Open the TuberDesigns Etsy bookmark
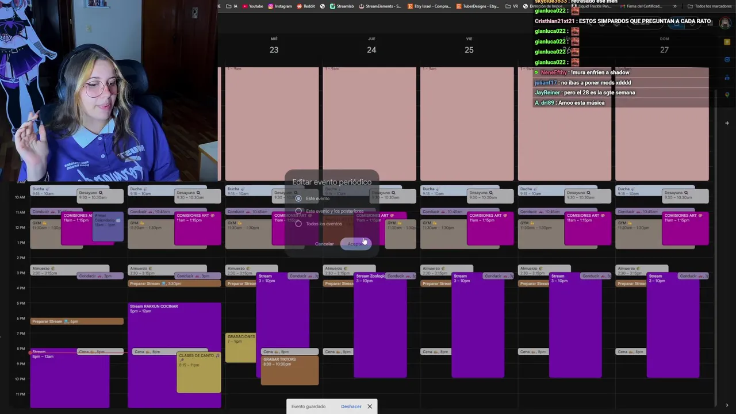736x414 pixels. point(478,6)
